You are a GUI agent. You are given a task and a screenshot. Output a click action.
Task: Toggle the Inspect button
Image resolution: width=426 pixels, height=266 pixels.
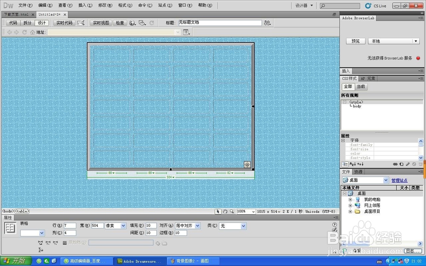coord(120,23)
